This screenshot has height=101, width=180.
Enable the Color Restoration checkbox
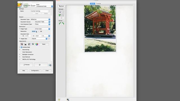click(21, 52)
